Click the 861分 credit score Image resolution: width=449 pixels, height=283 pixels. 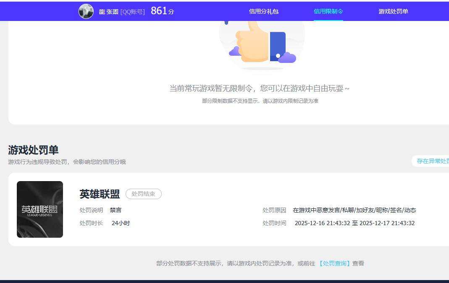coord(163,11)
